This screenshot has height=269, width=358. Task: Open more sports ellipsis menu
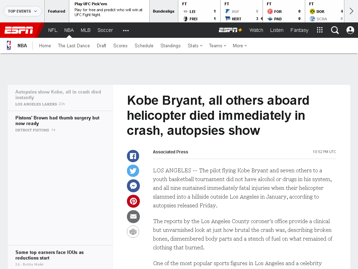126,30
